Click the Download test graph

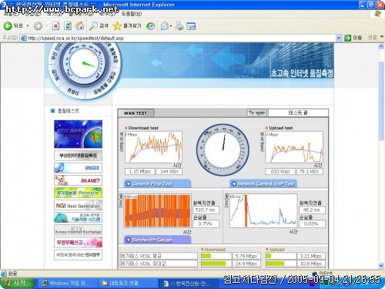pos(153,147)
